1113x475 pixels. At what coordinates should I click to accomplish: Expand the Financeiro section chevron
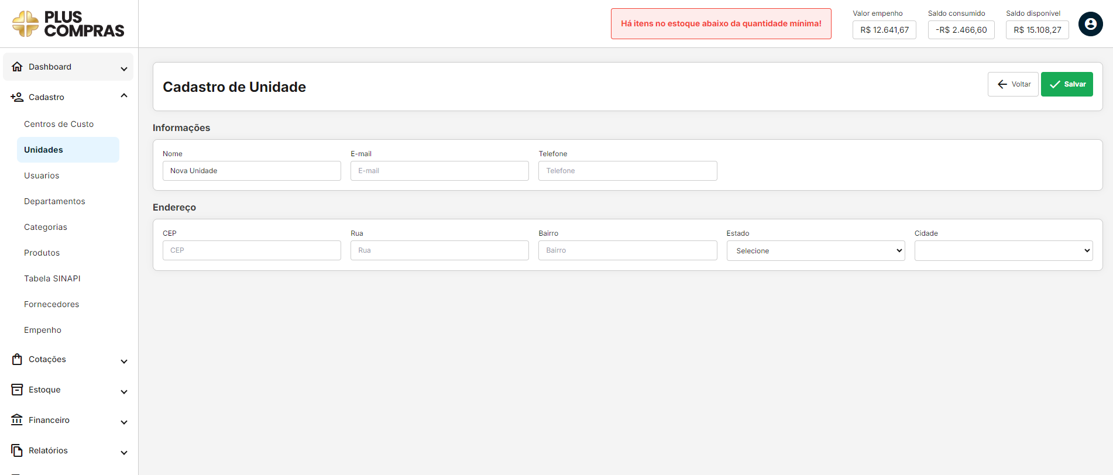pyautogui.click(x=124, y=422)
